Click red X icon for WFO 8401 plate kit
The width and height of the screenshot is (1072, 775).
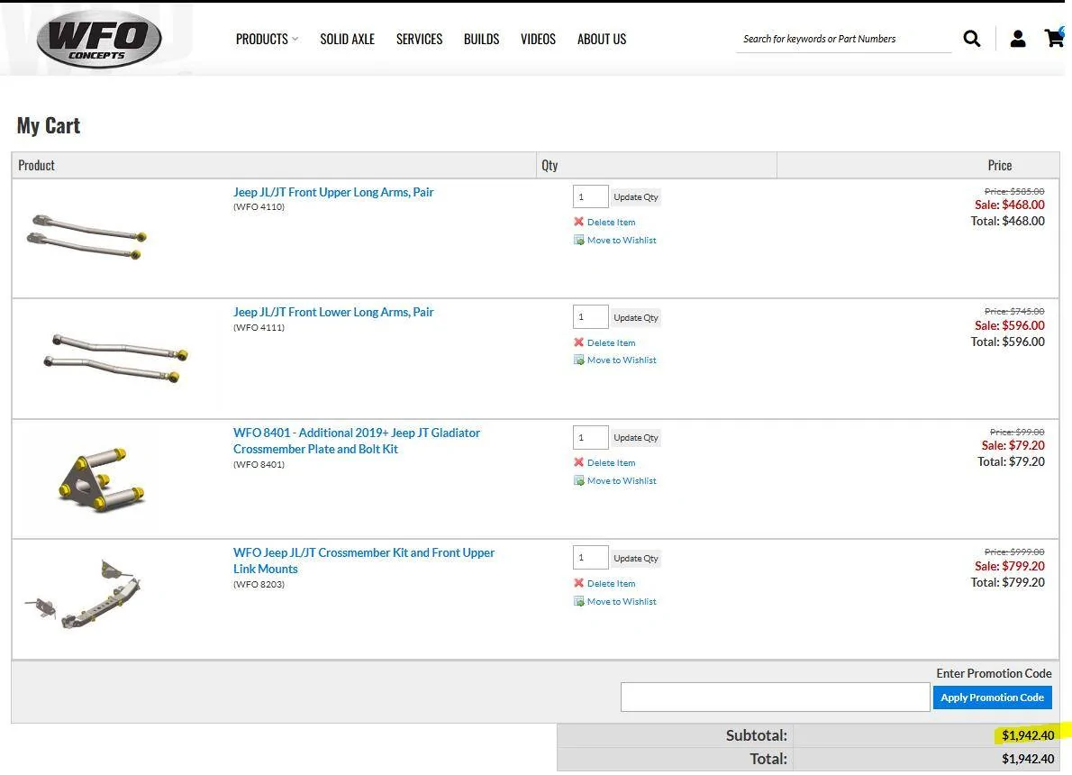(x=578, y=462)
